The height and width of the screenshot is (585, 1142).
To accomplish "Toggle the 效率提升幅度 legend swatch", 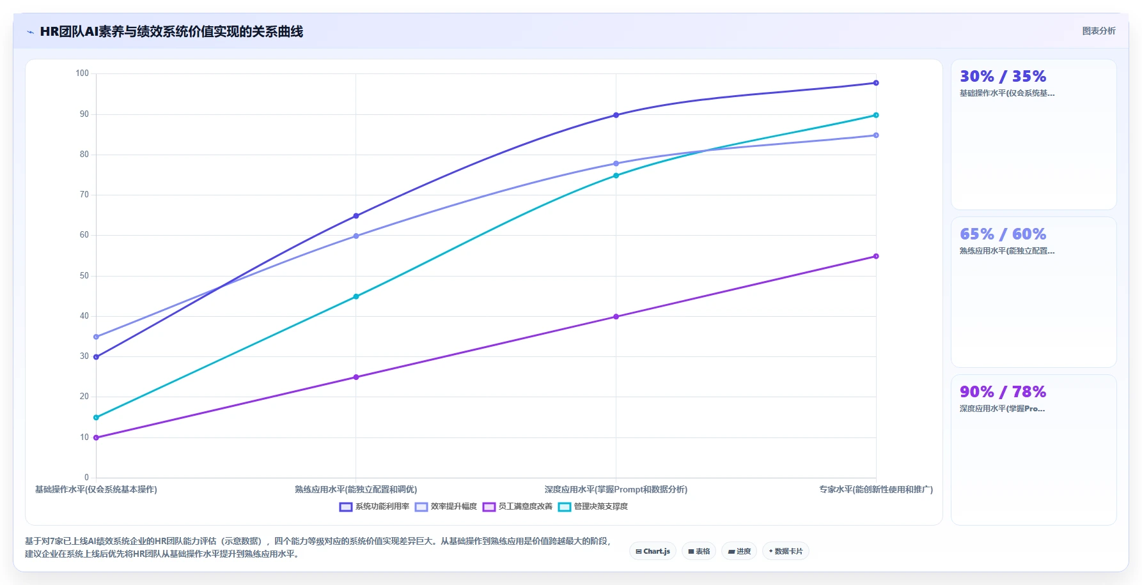I will pos(421,507).
